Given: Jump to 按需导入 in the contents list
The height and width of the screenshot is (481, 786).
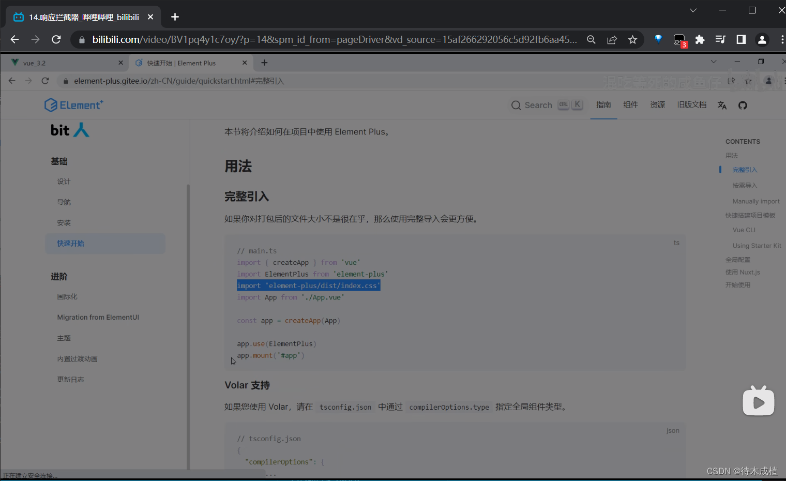Looking at the screenshot, I should (745, 186).
